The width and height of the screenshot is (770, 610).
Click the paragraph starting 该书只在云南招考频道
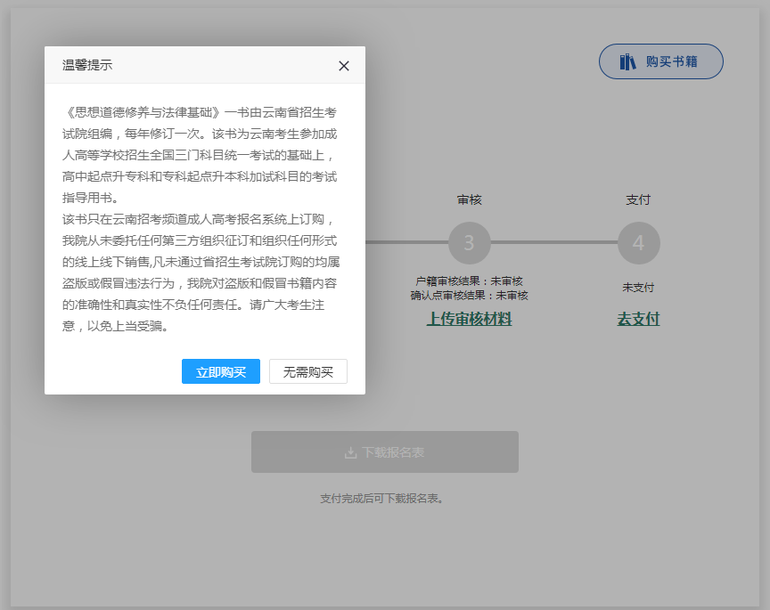pyautogui.click(x=201, y=272)
